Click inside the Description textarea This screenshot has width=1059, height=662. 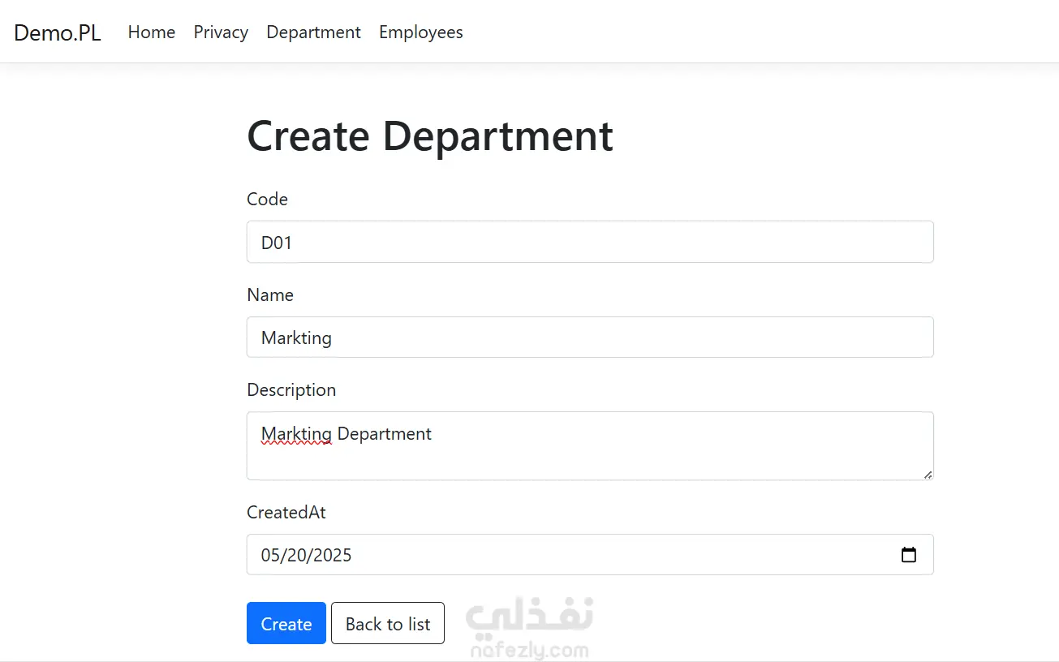pyautogui.click(x=590, y=445)
